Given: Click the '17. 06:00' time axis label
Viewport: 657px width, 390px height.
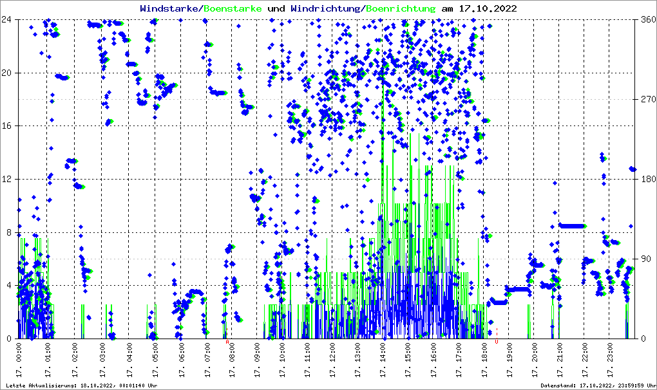Looking at the screenshot, I should (x=181, y=360).
